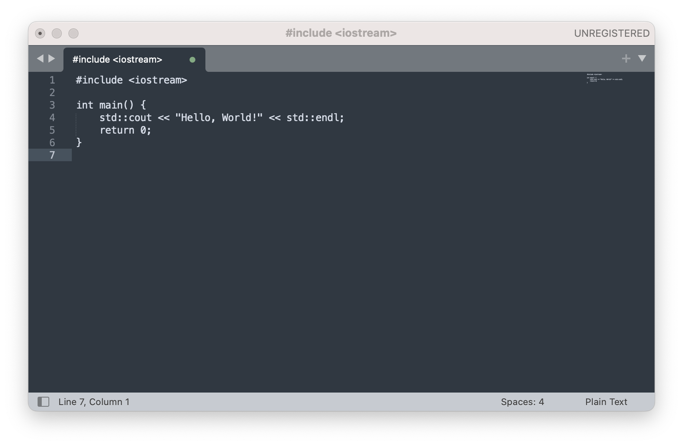Open the Spaces: 4 indentation menu

[523, 402]
